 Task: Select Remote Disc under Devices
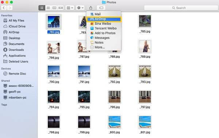click(x=15, y=73)
